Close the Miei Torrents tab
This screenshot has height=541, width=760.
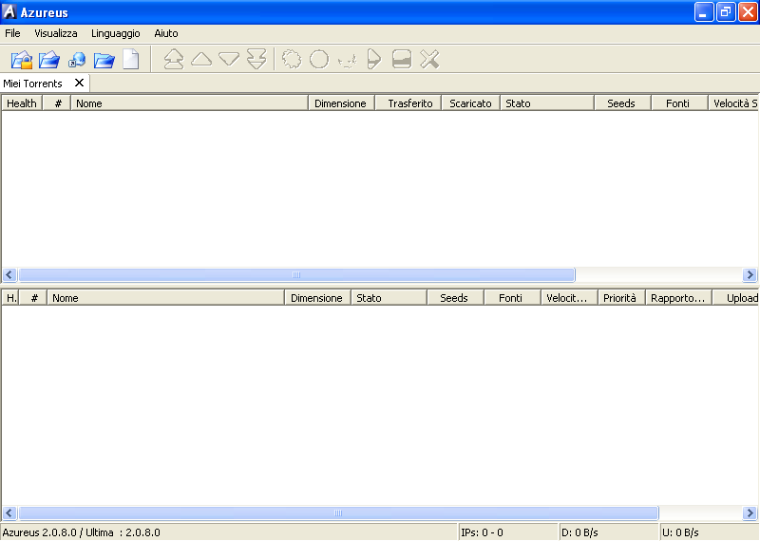[80, 84]
